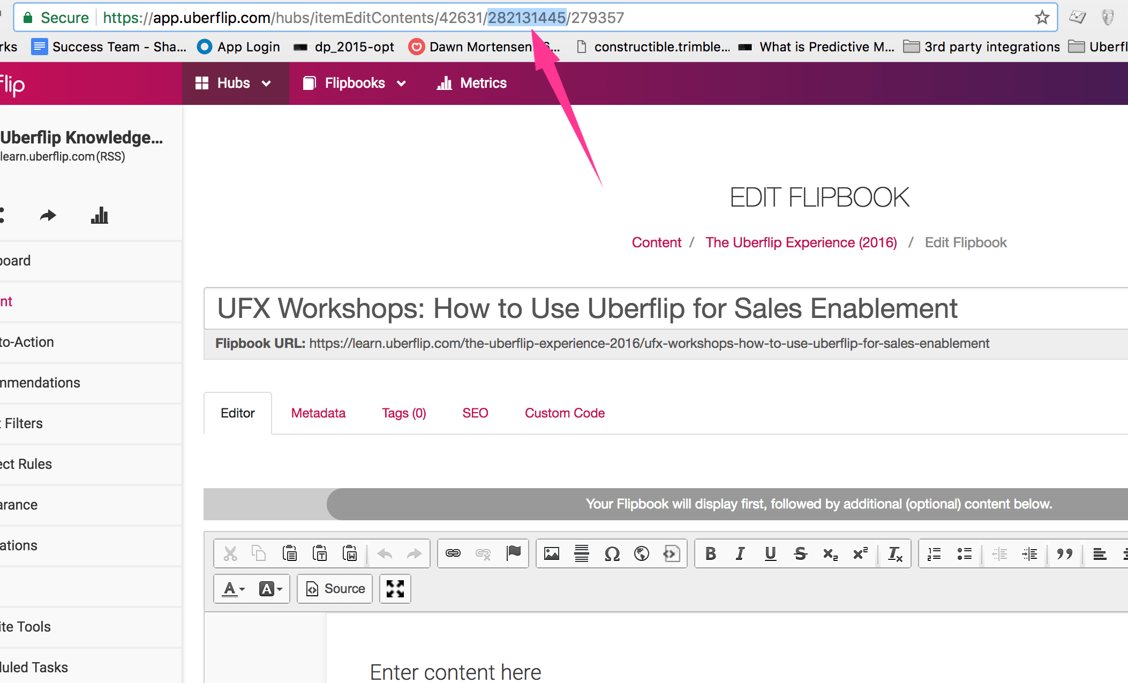Select the Editor tab
The image size is (1128, 683).
click(x=238, y=413)
